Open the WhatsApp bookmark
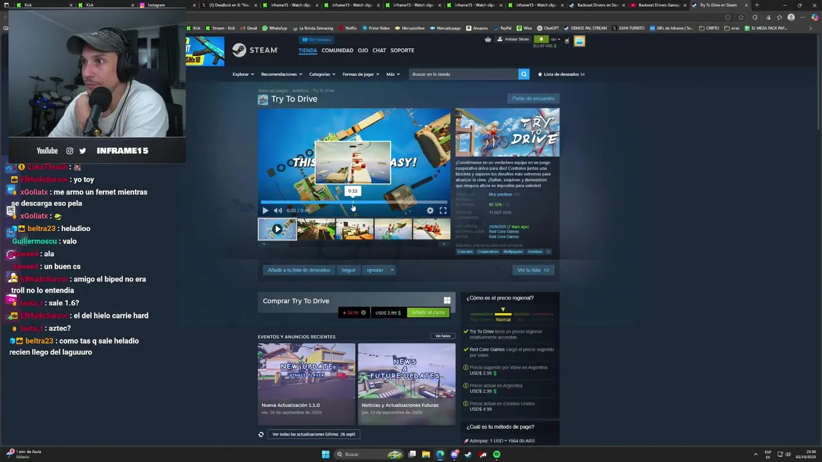Image resolution: width=822 pixels, height=462 pixels. [275, 28]
